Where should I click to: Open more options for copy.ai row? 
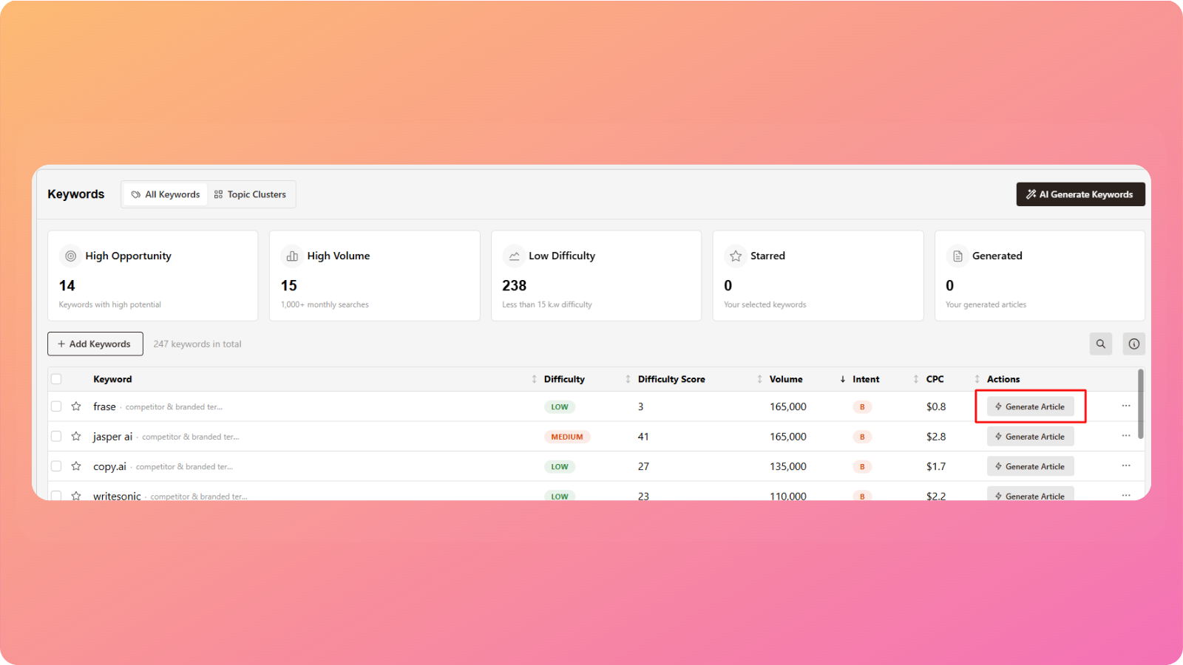pyautogui.click(x=1125, y=465)
